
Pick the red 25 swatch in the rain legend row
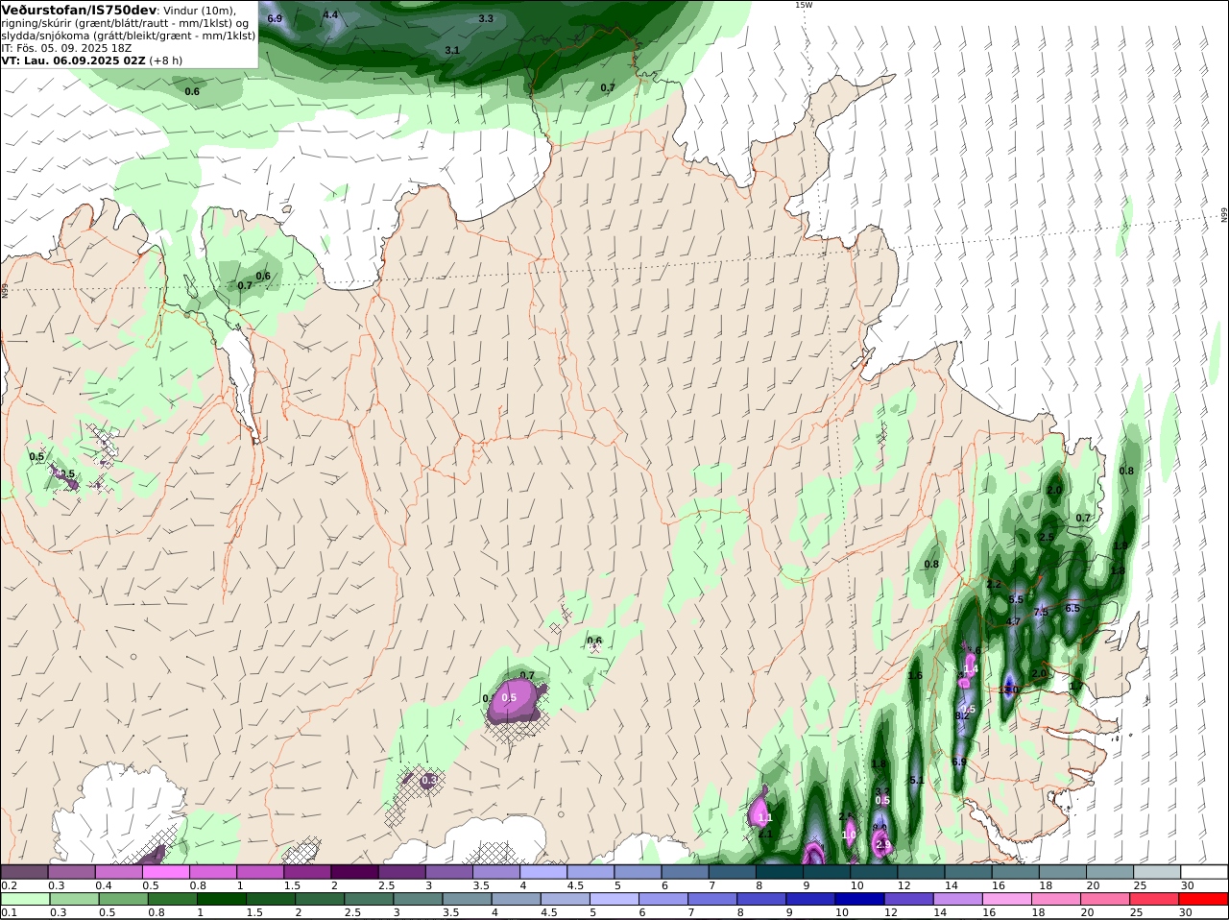coord(1155,899)
